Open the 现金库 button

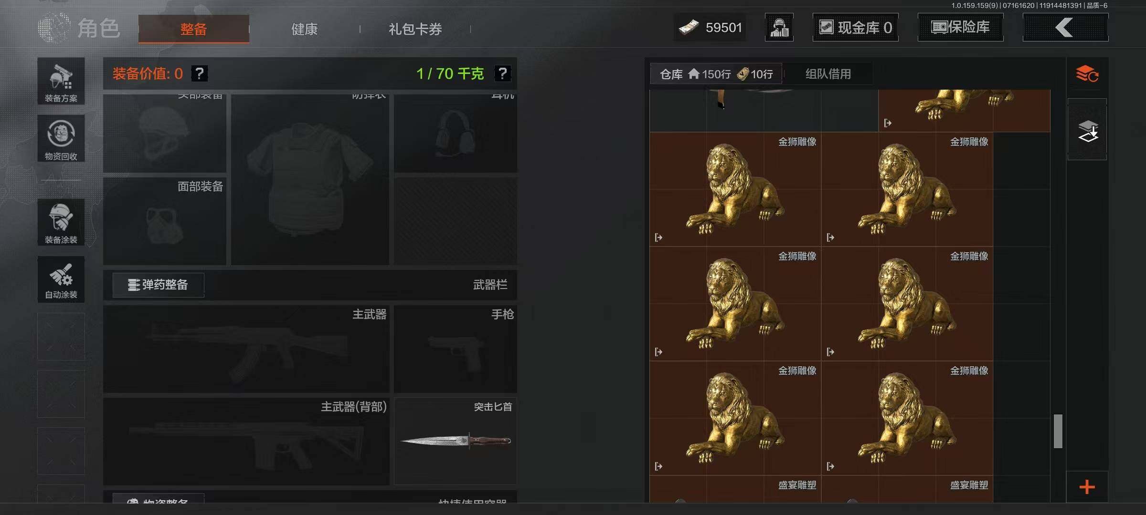(855, 27)
